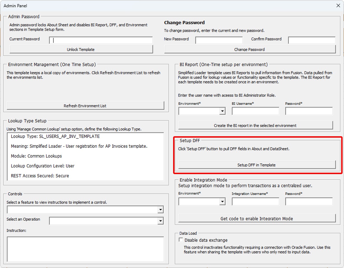Click the Password field in BI Report section

[309, 111]
